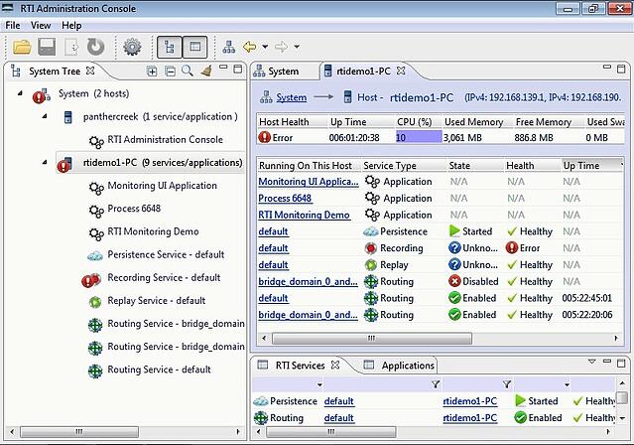Toggle the table view layout button
Screen dimensions: 634x445
point(194,47)
